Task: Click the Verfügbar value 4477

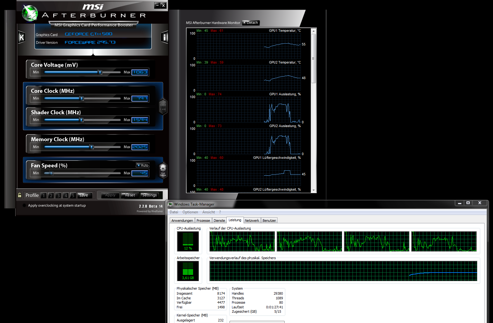Action: [221, 302]
